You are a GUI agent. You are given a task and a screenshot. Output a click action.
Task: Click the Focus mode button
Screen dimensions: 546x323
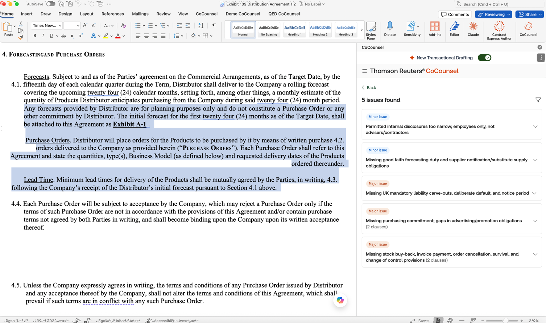click(419, 320)
